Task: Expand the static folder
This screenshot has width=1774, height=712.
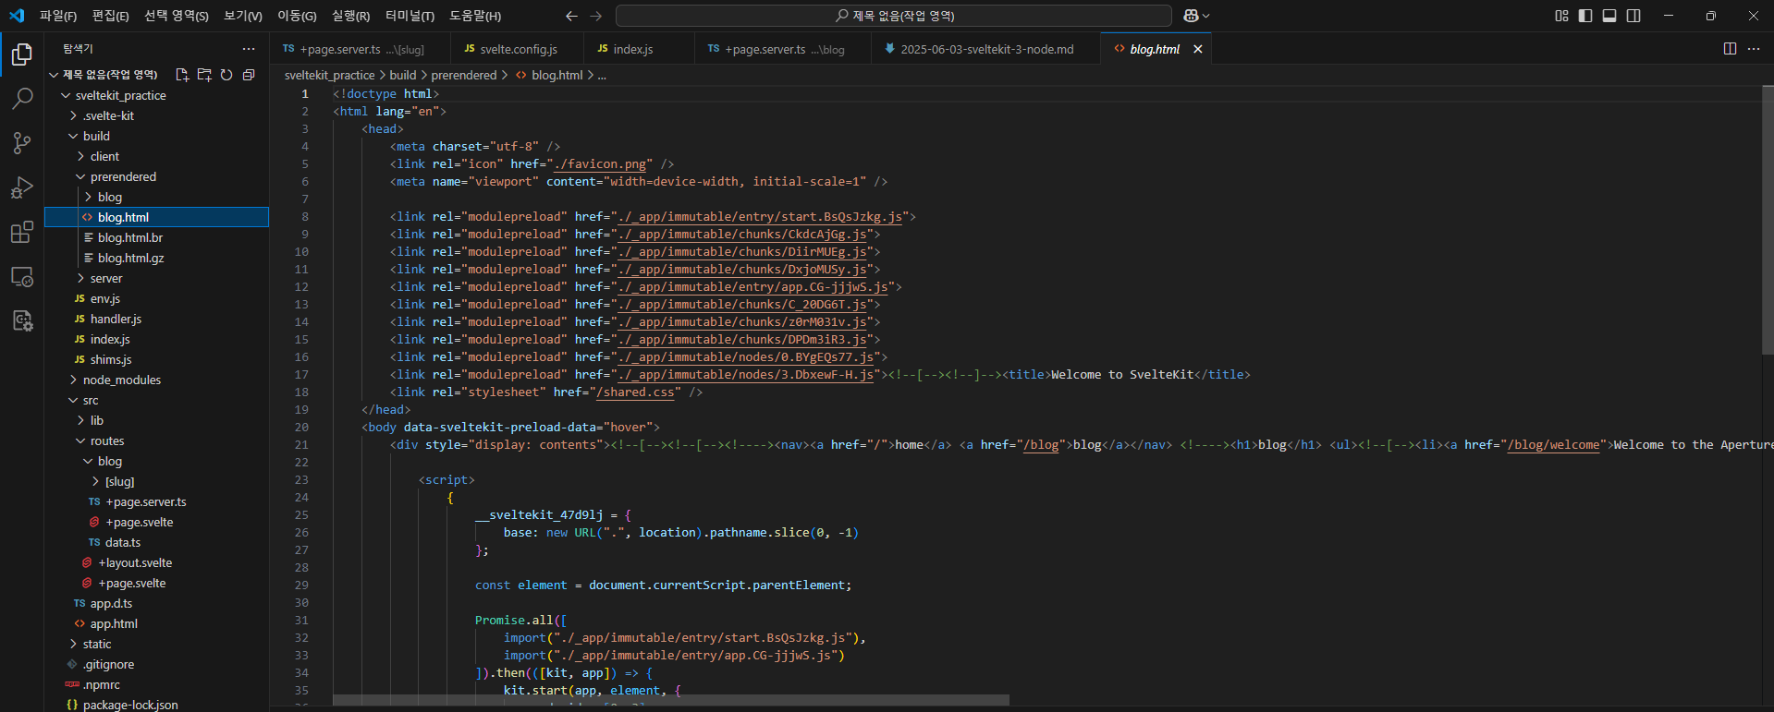Action: [x=73, y=644]
